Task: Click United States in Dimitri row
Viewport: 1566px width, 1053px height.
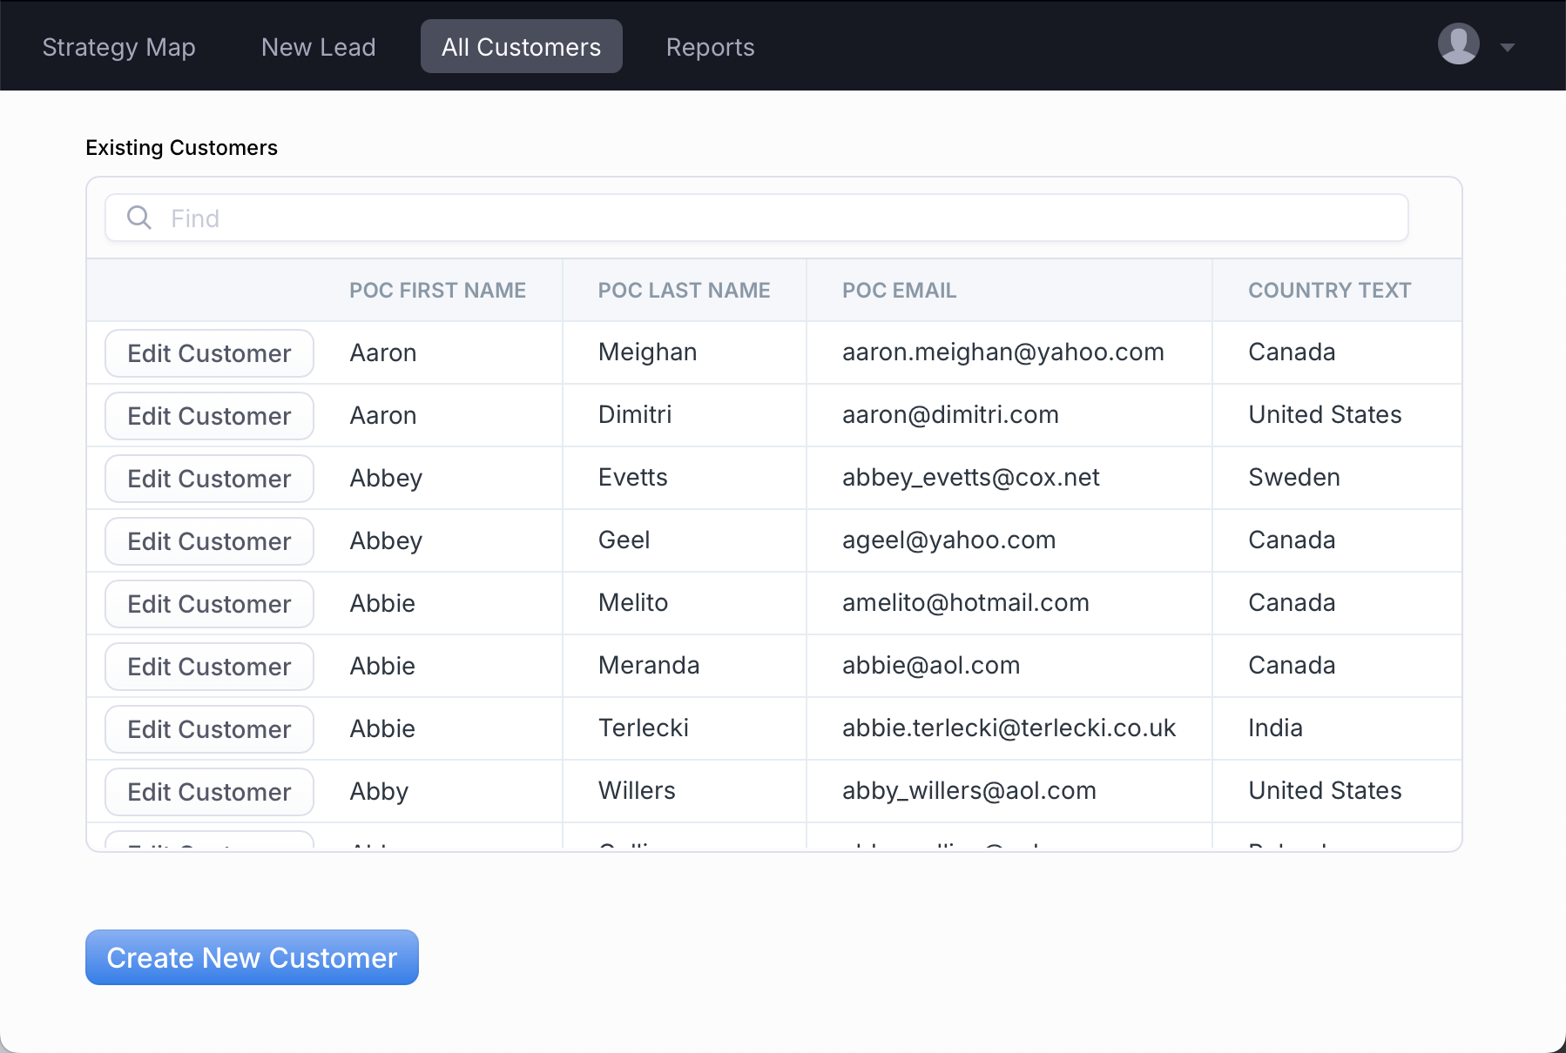Action: point(1325,415)
